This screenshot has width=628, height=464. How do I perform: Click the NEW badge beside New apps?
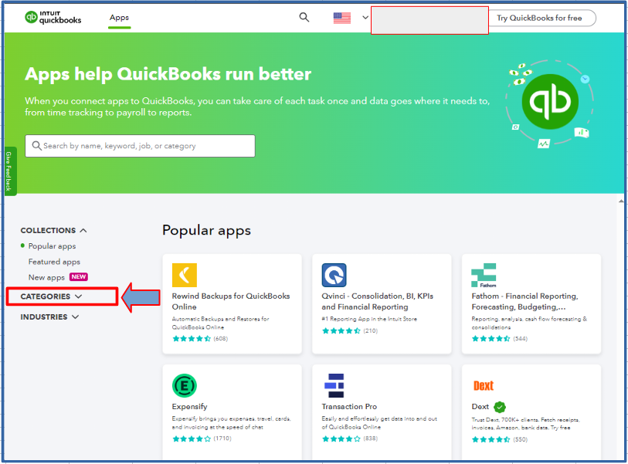pyautogui.click(x=79, y=276)
